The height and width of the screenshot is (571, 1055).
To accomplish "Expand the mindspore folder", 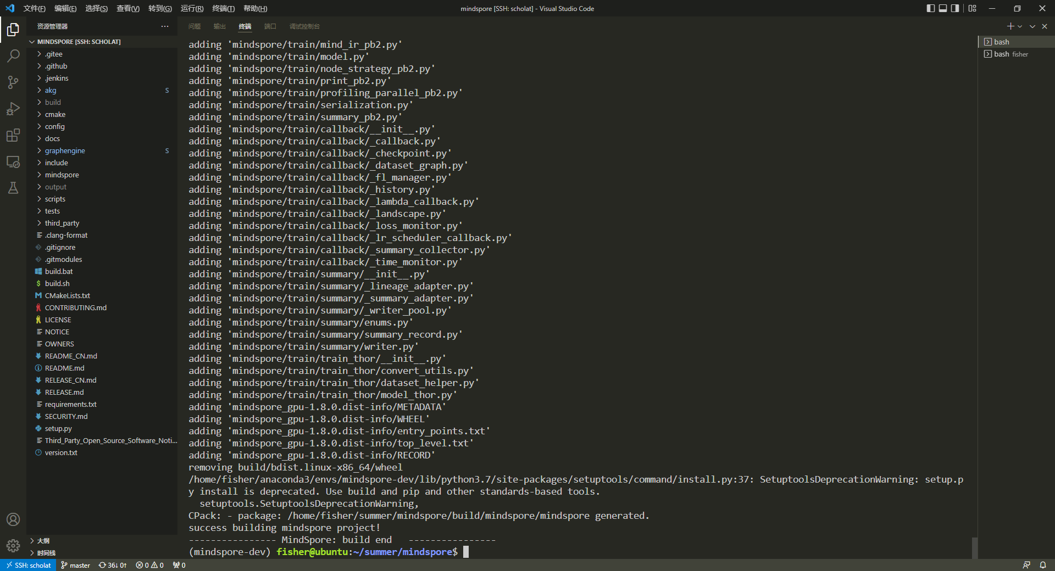I will pos(102,175).
